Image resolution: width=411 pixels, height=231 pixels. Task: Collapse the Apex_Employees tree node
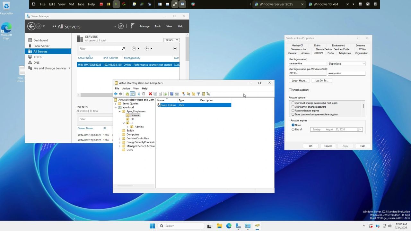click(x=120, y=111)
